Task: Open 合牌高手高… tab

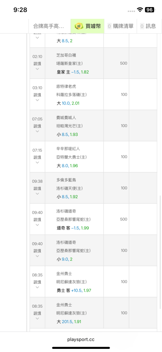Action: pos(49,26)
